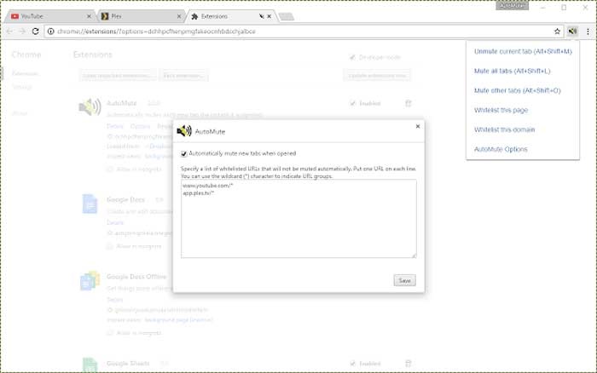This screenshot has width=597, height=373.
Task: Click the Google Sheets extension icon
Action: tap(90, 365)
